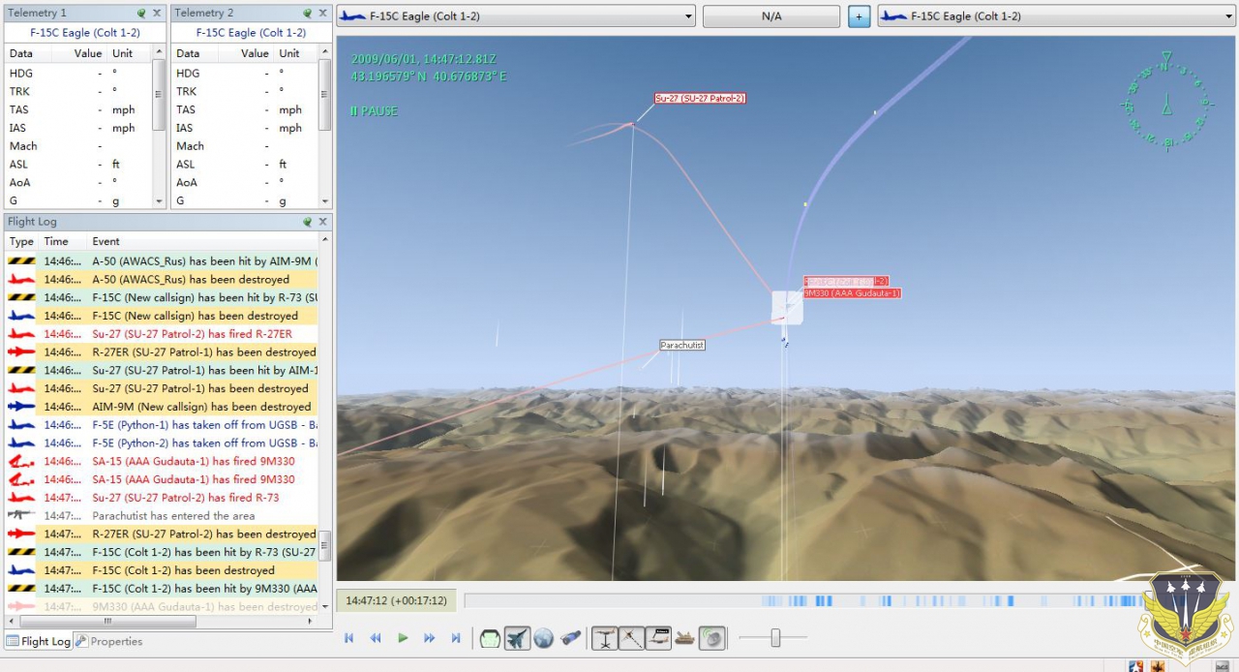Viewport: 1239px width, 672px height.
Task: Click Telemetry 2 scrollbar up arrow
Action: [x=325, y=52]
